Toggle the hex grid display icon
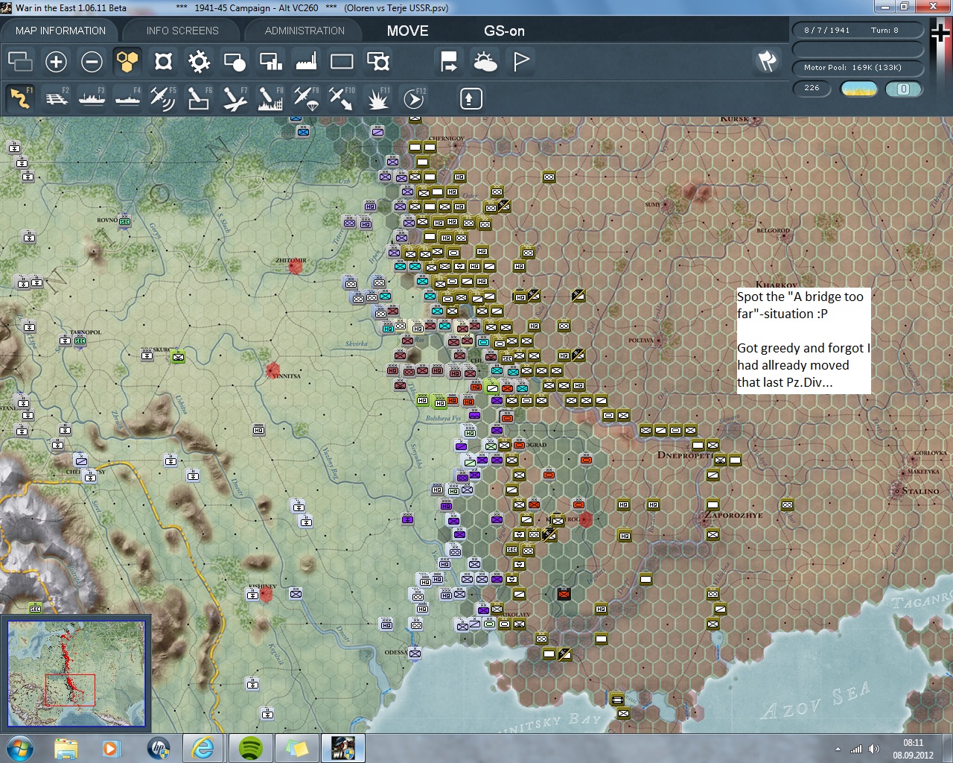Viewport: 953px width, 763px height. [127, 61]
